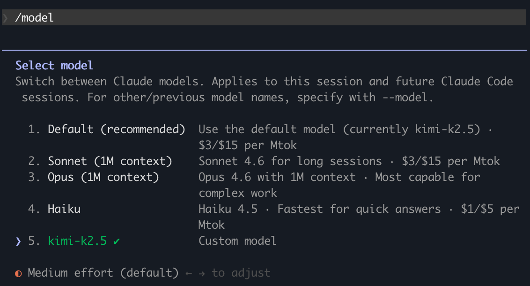Select Opus (1M context) from the list
The image size is (530, 286).
[103, 177]
